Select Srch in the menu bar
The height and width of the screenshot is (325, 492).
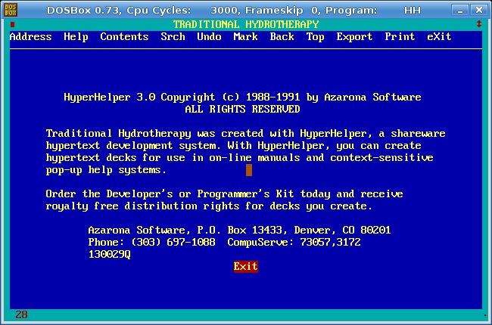point(173,37)
